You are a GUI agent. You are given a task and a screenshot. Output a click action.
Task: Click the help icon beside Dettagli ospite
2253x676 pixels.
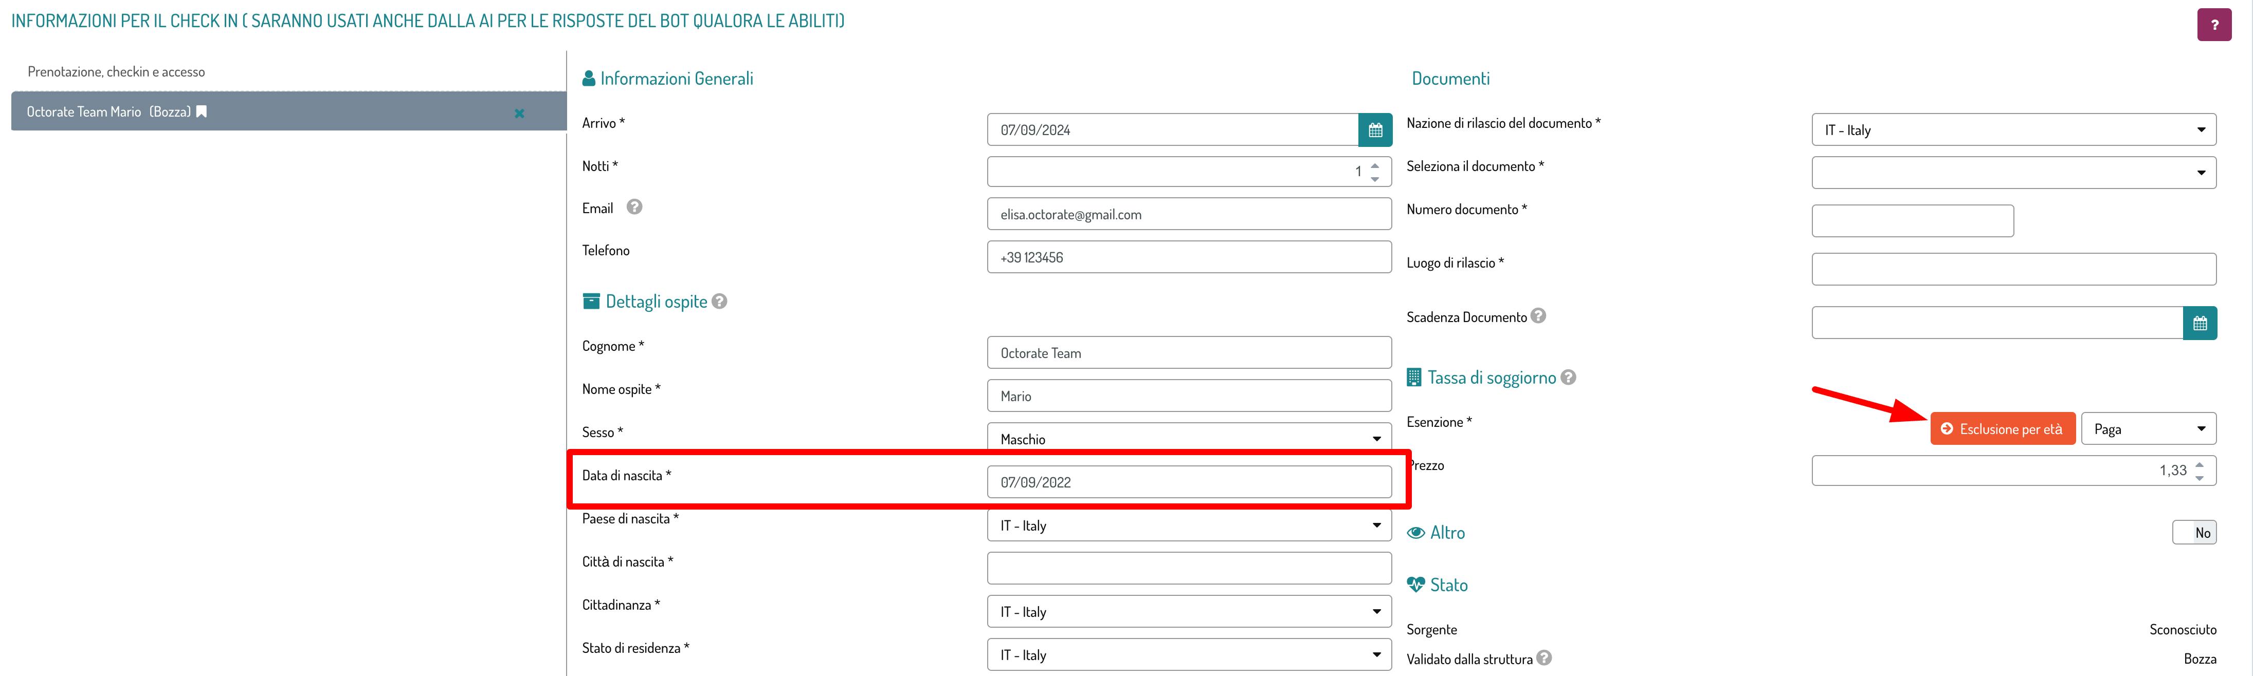719,302
